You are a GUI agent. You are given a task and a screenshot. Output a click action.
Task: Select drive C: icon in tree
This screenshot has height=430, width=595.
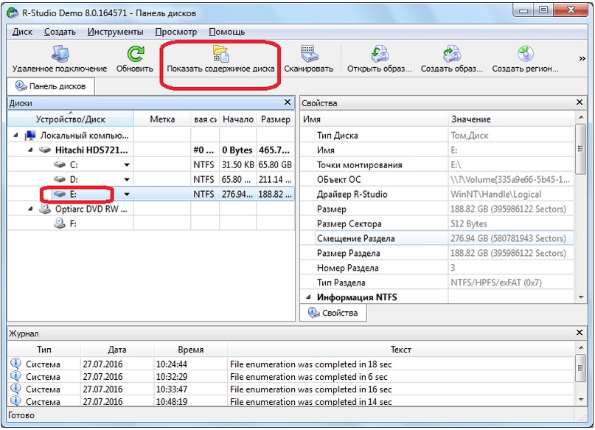coord(60,164)
